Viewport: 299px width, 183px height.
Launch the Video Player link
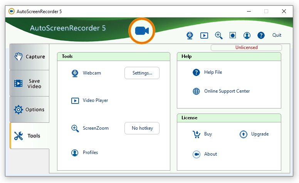pyautogui.click(x=95, y=100)
